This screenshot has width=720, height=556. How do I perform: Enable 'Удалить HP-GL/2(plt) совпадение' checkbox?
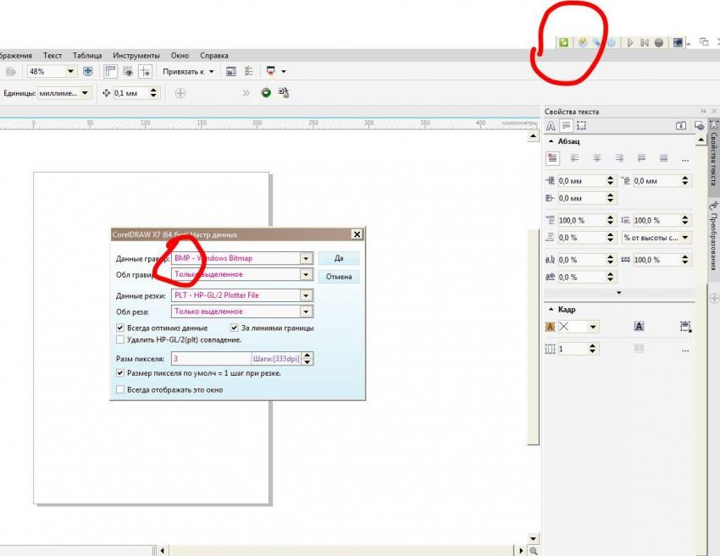pyautogui.click(x=120, y=339)
